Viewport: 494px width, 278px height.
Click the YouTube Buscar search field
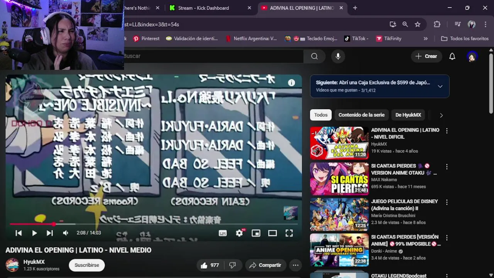(213, 56)
